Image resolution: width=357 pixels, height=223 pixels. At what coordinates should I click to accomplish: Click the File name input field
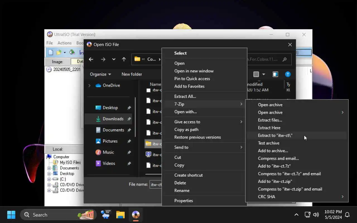click(156, 185)
